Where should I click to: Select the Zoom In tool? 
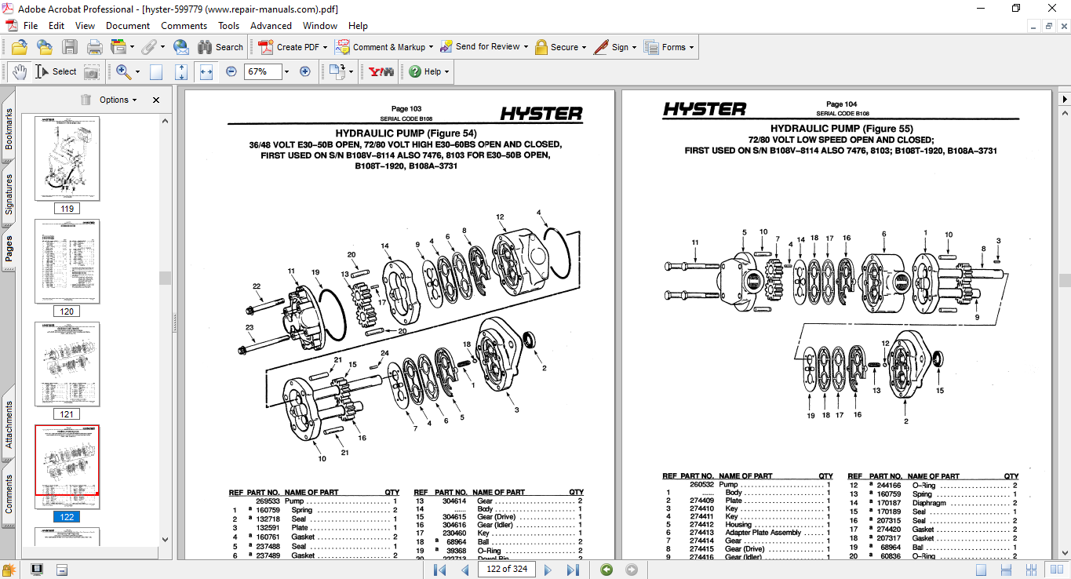(x=121, y=71)
